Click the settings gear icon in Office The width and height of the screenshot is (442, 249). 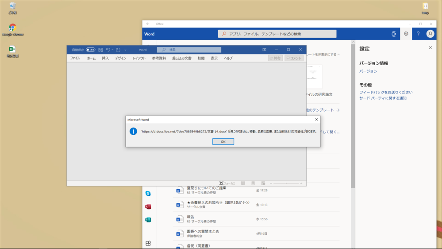(x=406, y=34)
